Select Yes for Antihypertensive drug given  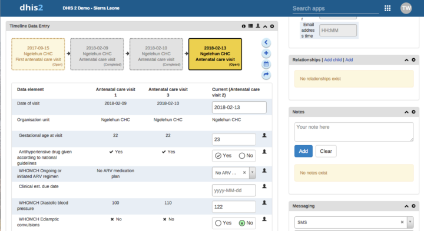coord(218,156)
